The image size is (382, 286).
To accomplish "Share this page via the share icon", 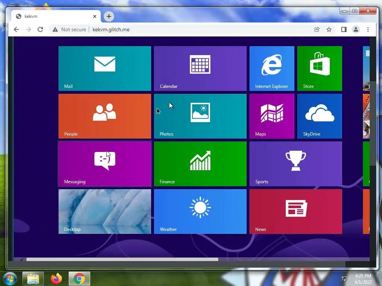I will pyautogui.click(x=317, y=29).
